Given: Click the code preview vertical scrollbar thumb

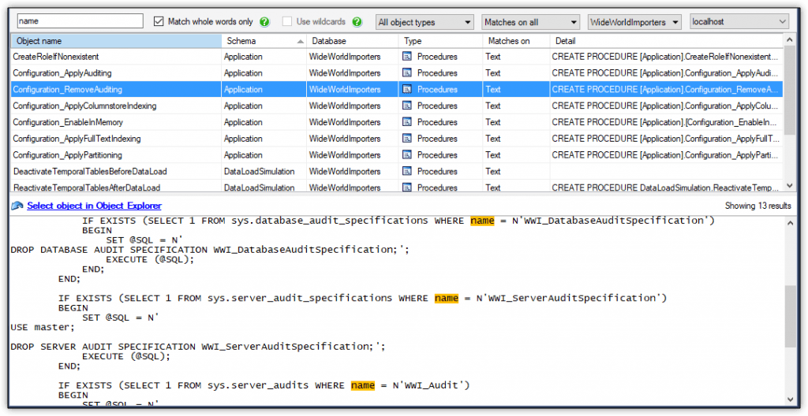Looking at the screenshot, I should 791,317.
